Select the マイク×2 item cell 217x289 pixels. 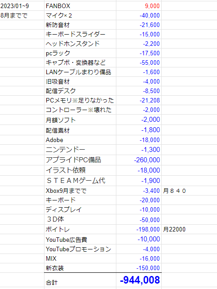80,15
